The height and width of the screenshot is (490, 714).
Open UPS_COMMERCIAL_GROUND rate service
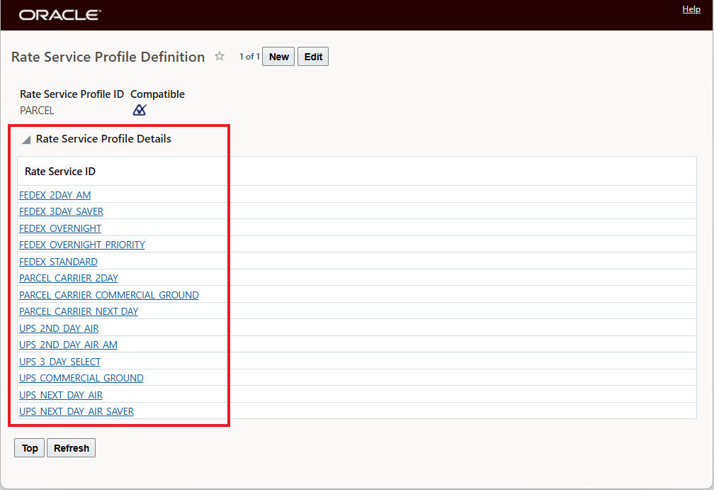tap(81, 378)
